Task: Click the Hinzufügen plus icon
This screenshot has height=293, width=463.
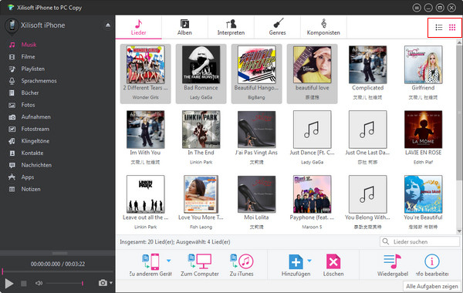Action: [296, 261]
